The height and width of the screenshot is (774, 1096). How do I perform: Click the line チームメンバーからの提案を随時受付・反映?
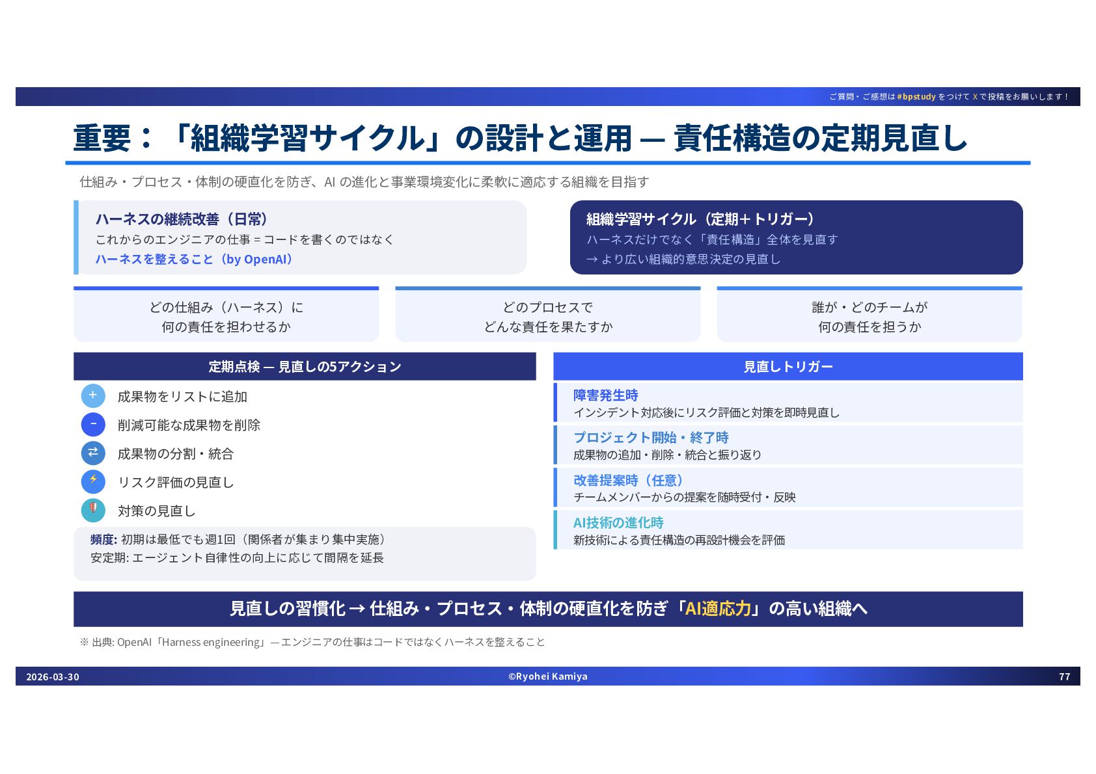click(x=684, y=498)
